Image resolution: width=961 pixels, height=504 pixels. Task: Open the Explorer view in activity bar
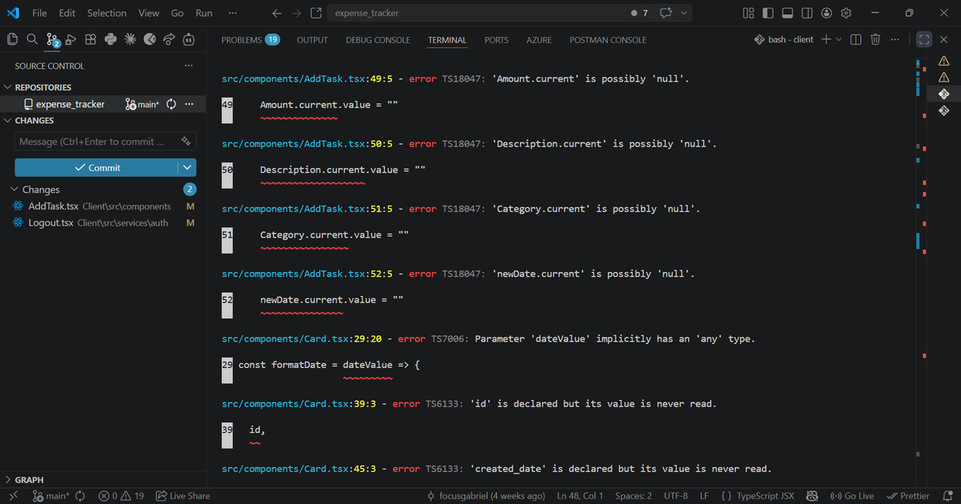(13, 39)
